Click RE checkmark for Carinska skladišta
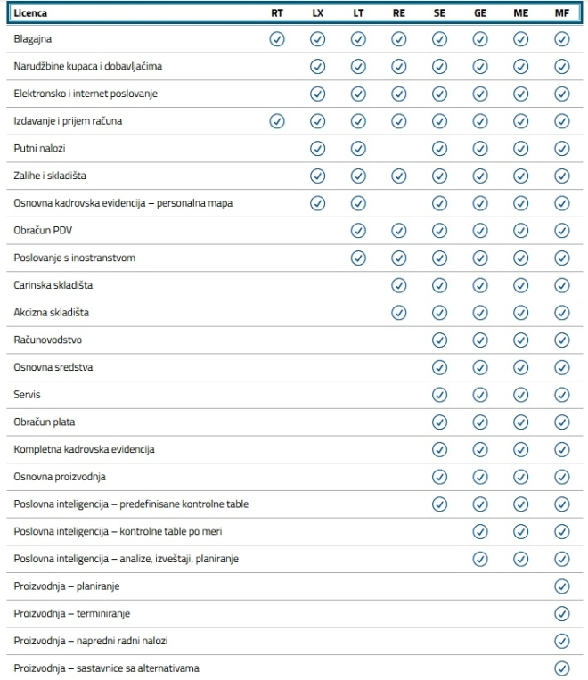This screenshot has width=588, height=680. click(399, 285)
